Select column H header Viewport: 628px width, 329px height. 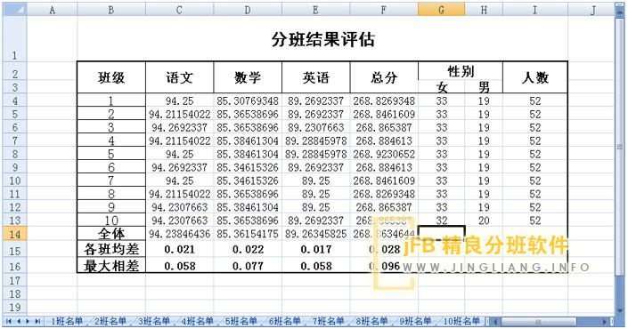484,10
